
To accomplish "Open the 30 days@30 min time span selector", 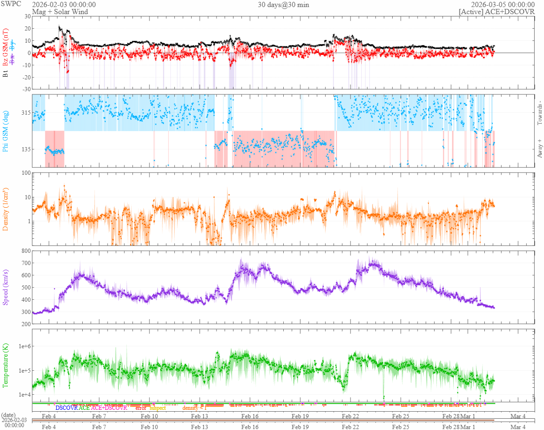I will click(283, 5).
